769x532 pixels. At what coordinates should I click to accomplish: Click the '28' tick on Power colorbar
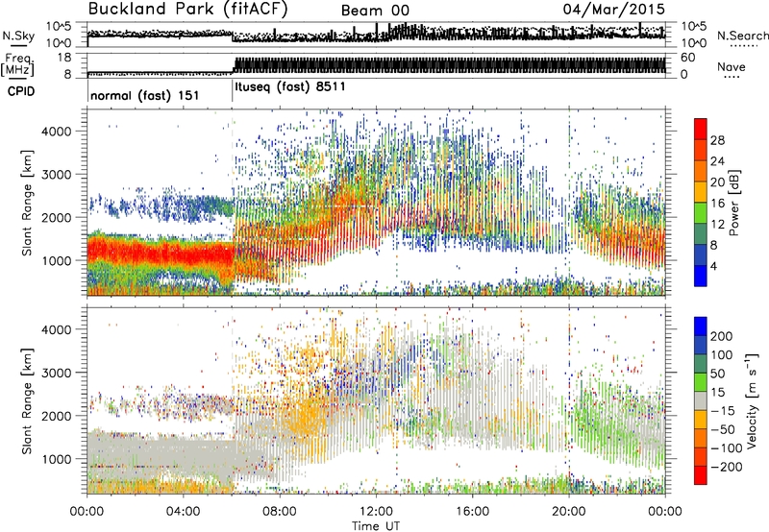pos(717,140)
